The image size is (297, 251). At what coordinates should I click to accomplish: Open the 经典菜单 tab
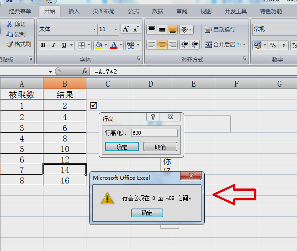[x=20, y=11]
